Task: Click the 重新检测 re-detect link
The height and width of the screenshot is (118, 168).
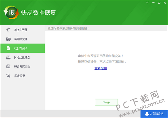Action: [101, 68]
